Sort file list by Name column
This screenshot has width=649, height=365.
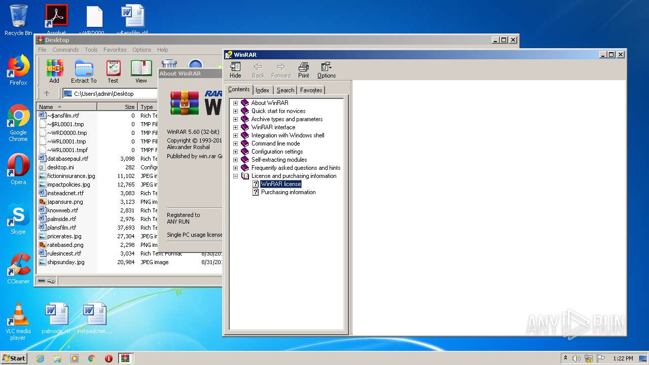[x=67, y=107]
